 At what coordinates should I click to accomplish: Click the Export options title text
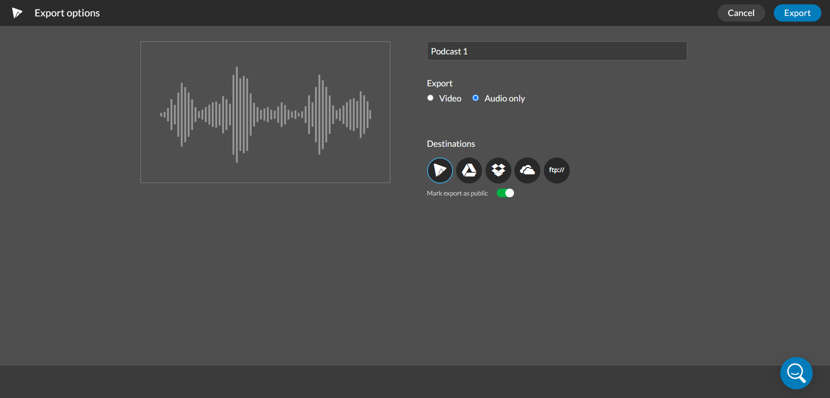click(x=67, y=13)
